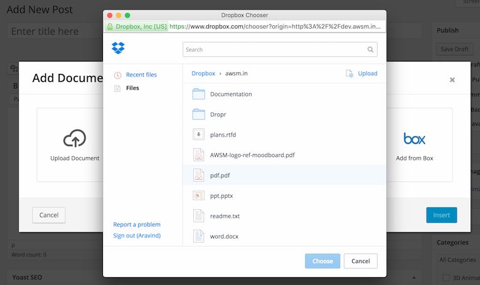This screenshot has height=285, width=480.
Task: Select the ppt.pptx file icon
Action: (199, 195)
